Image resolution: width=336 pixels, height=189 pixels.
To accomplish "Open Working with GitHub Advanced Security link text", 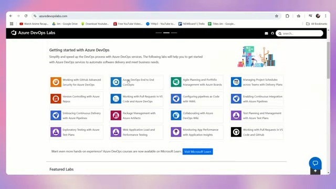I will coord(82,82).
